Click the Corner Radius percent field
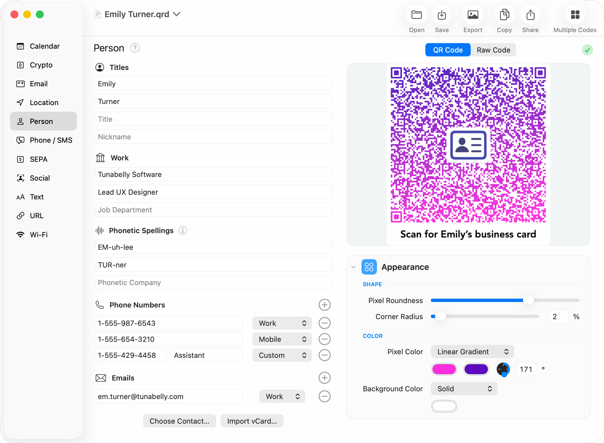The width and height of the screenshot is (604, 443). pos(559,316)
